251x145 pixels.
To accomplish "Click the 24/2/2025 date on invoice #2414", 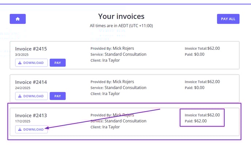I will pyautogui.click(x=23, y=88).
